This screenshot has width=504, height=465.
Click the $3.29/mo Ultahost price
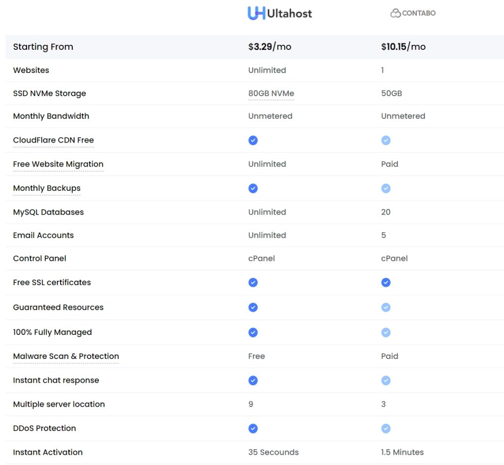270,47
